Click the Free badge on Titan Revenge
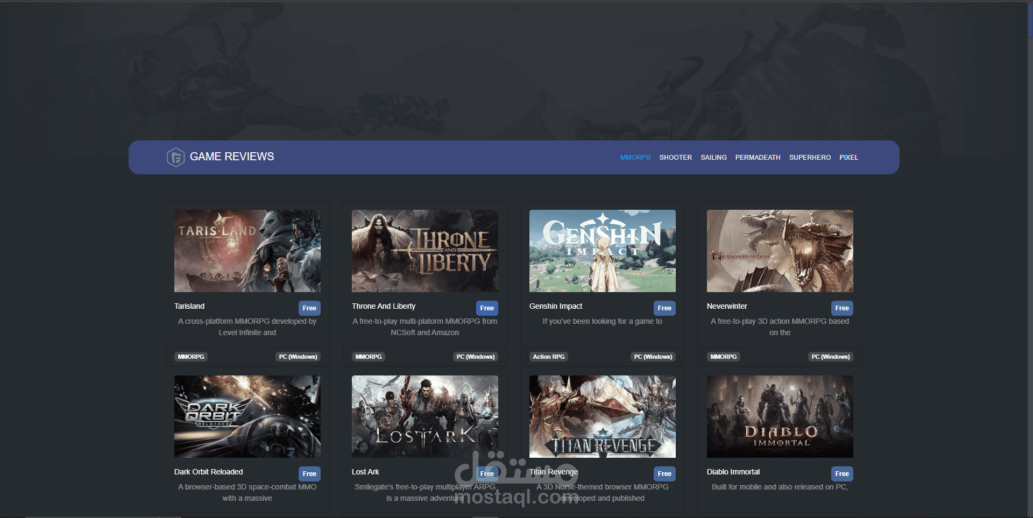 pos(664,474)
